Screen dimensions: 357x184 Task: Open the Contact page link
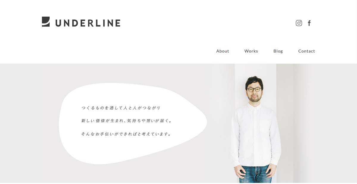(x=306, y=51)
